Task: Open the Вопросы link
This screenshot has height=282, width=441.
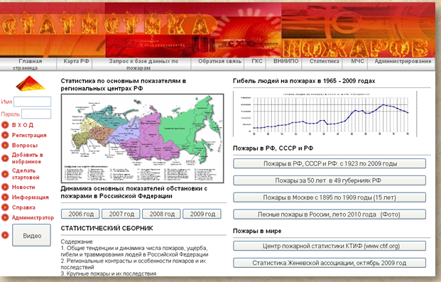Action: 25,145
